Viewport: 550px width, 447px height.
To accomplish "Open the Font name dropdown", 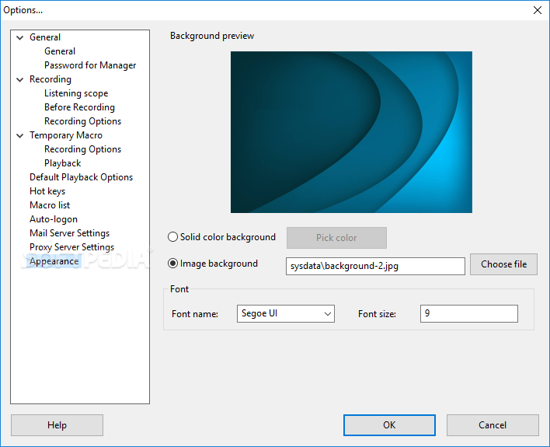I will pyautogui.click(x=286, y=313).
